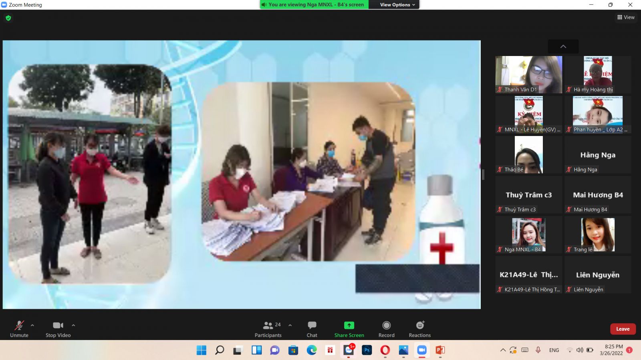Click the green Share Screen icon
This screenshot has height=360, width=641.
tap(349, 326)
